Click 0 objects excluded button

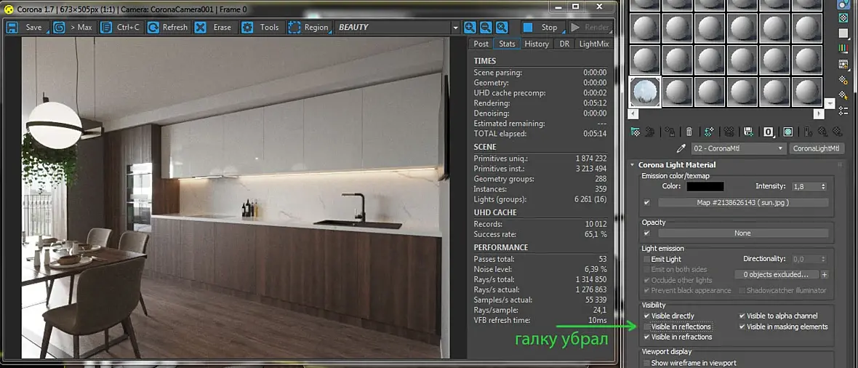[776, 274]
